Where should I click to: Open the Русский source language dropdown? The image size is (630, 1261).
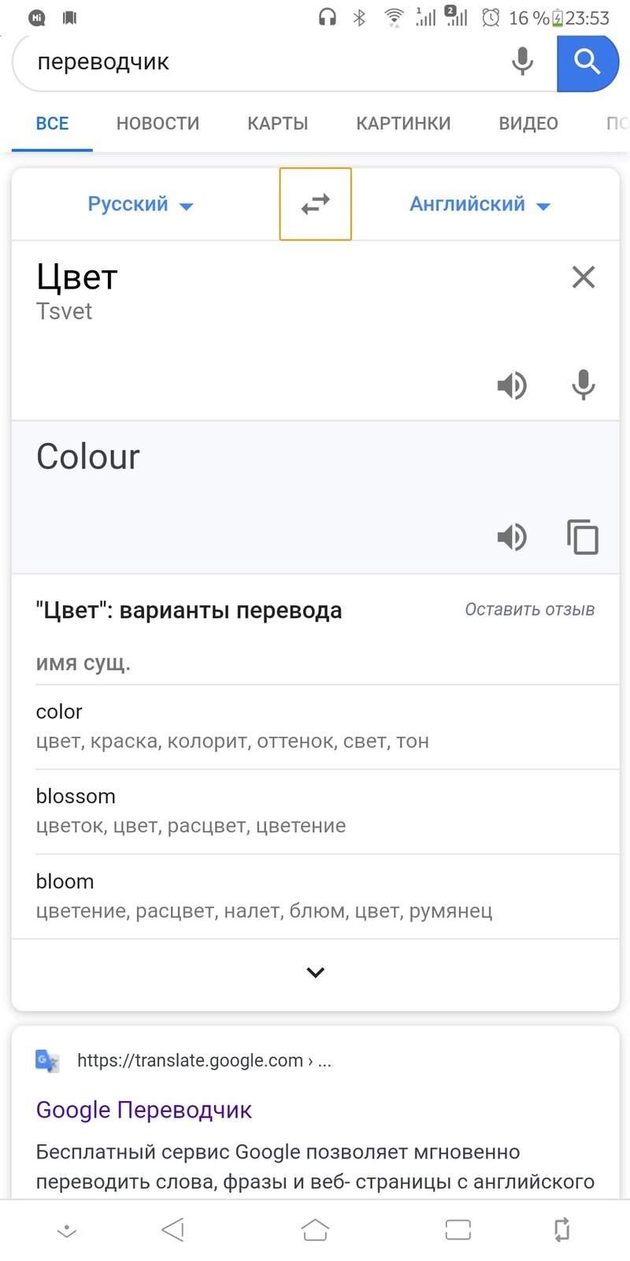pyautogui.click(x=140, y=204)
